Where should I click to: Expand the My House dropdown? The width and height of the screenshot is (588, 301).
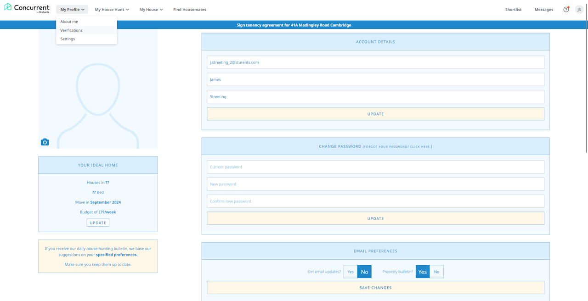point(151,10)
